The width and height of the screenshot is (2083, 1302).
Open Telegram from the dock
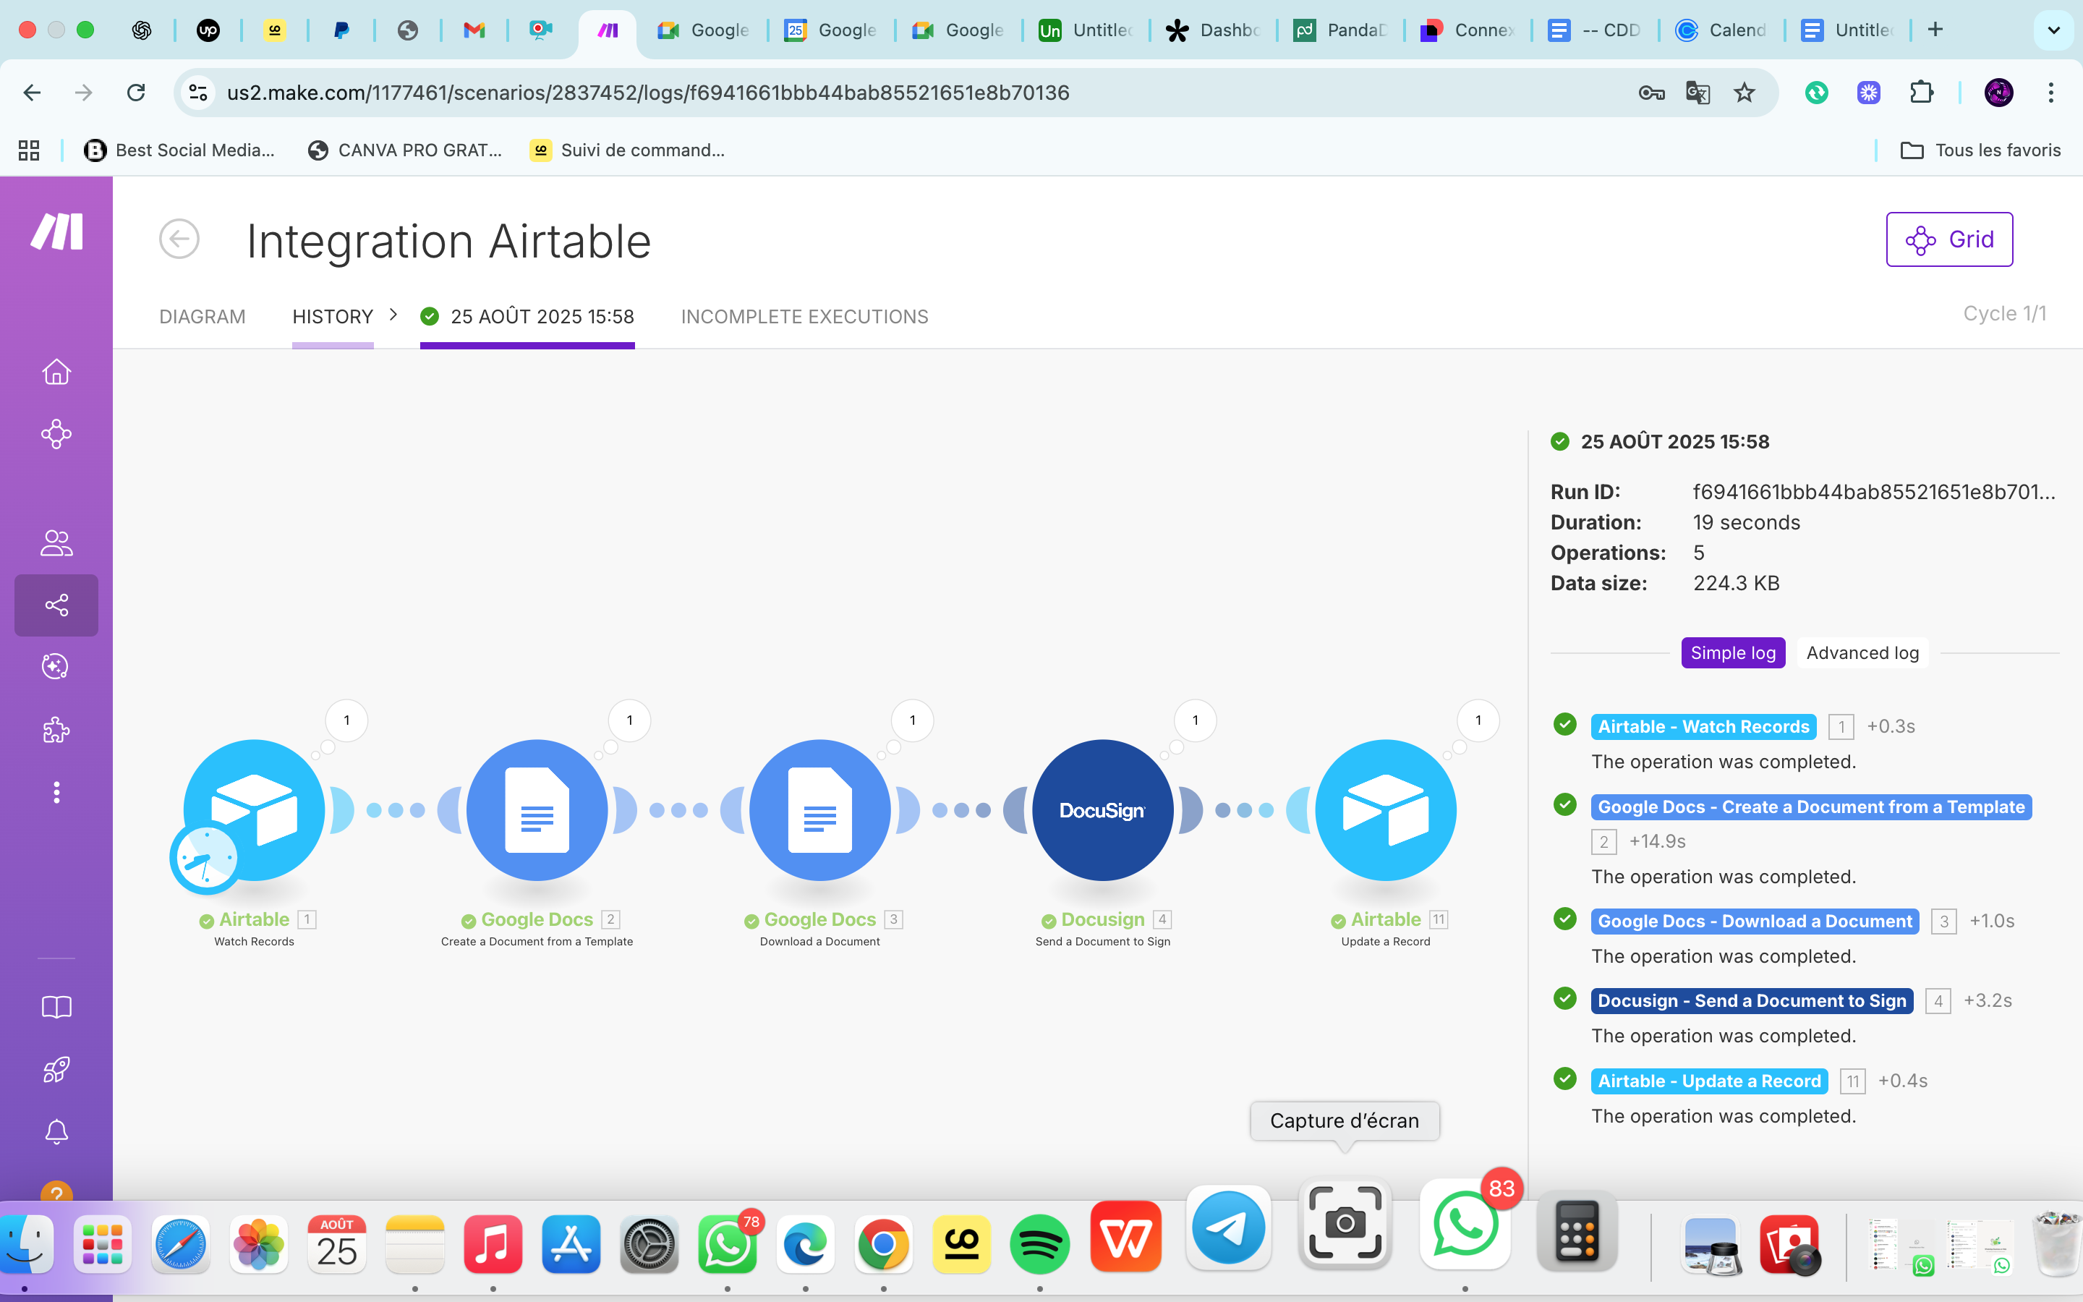point(1228,1229)
